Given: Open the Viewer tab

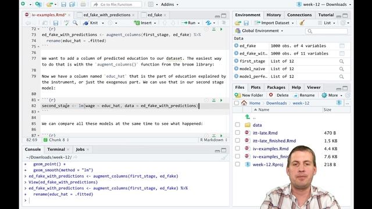Looking at the screenshot, I should (x=314, y=88).
